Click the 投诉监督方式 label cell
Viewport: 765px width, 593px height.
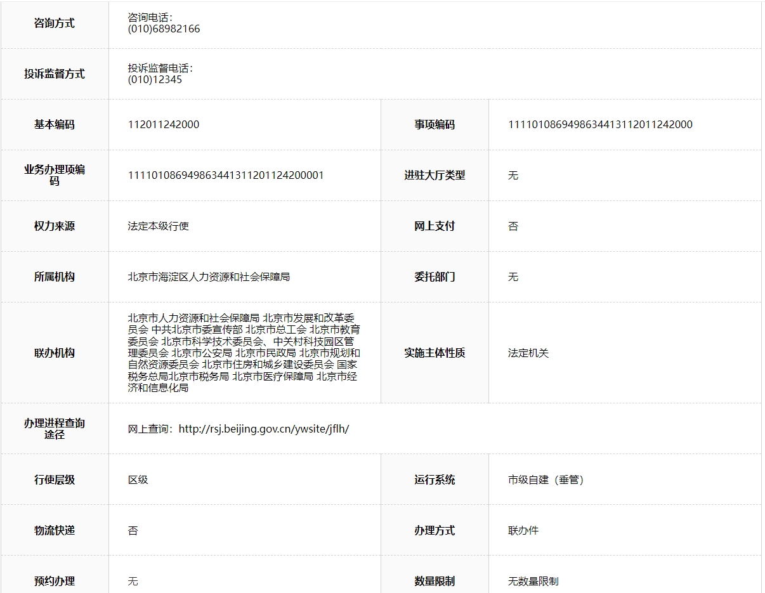(x=55, y=74)
